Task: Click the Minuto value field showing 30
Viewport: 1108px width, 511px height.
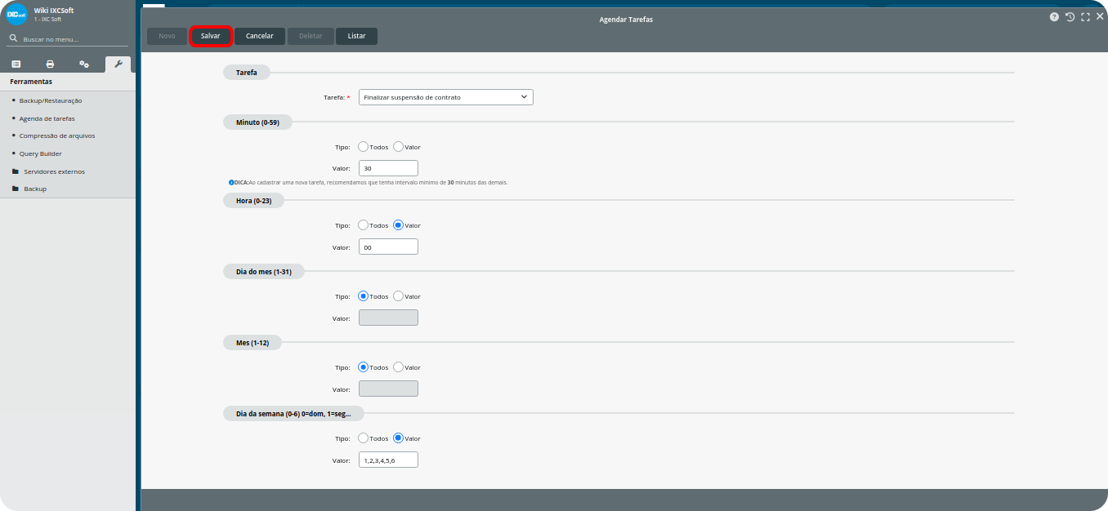Action: tap(388, 168)
